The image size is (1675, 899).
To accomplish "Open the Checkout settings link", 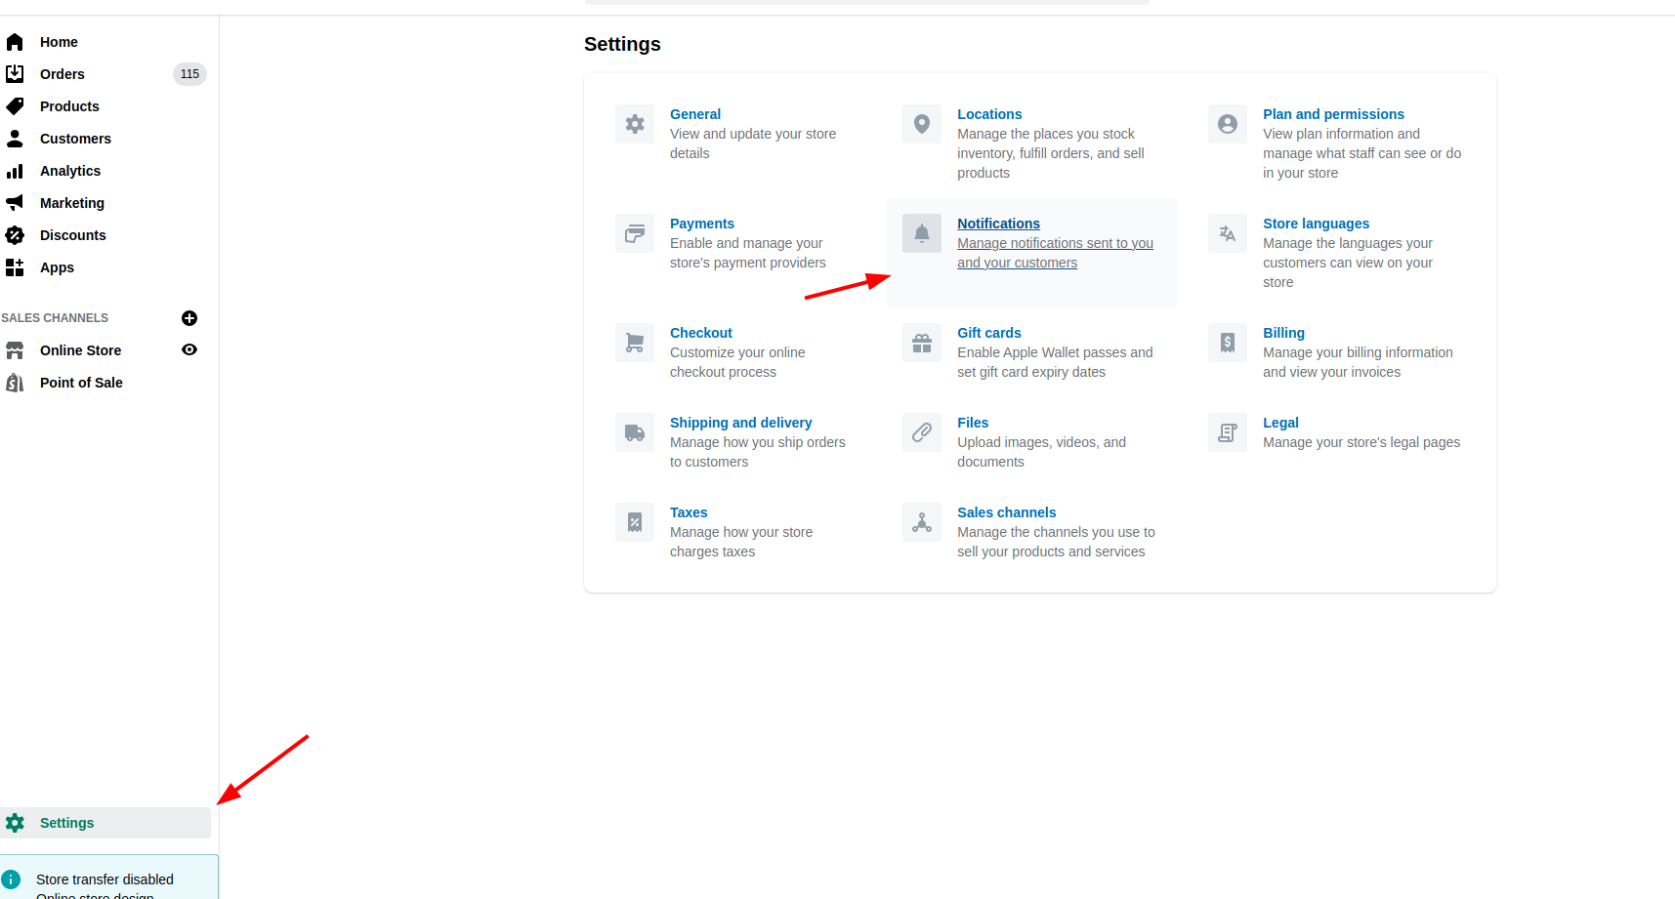I will point(701,333).
